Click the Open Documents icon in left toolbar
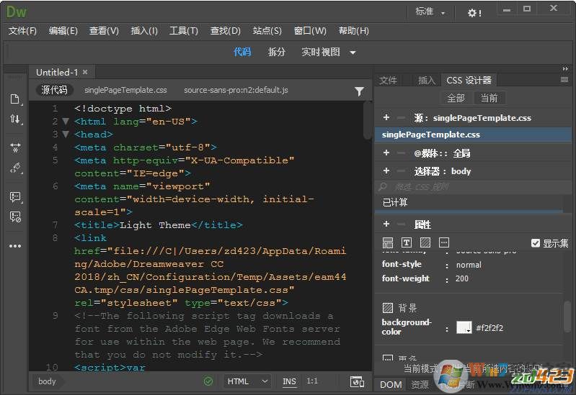This screenshot has width=576, height=395. click(x=15, y=99)
